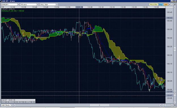Click the time zoom slider handle

pos(166,105)
